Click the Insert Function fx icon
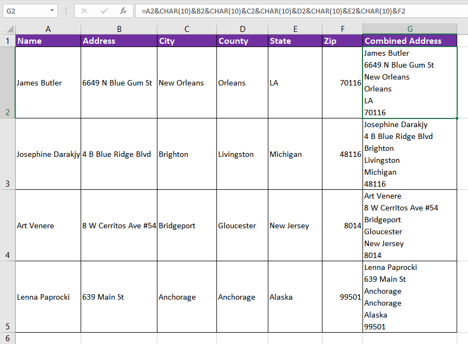 [x=123, y=11]
